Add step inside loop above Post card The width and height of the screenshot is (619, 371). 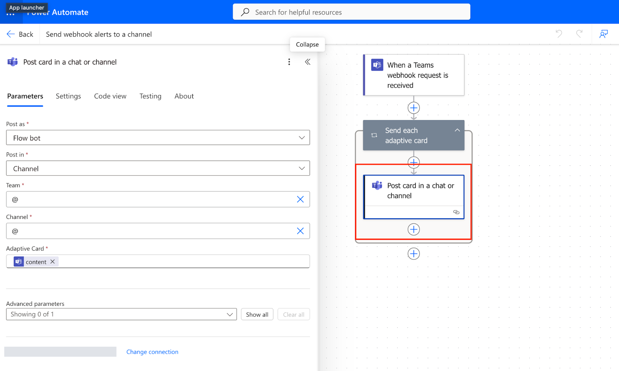(414, 162)
